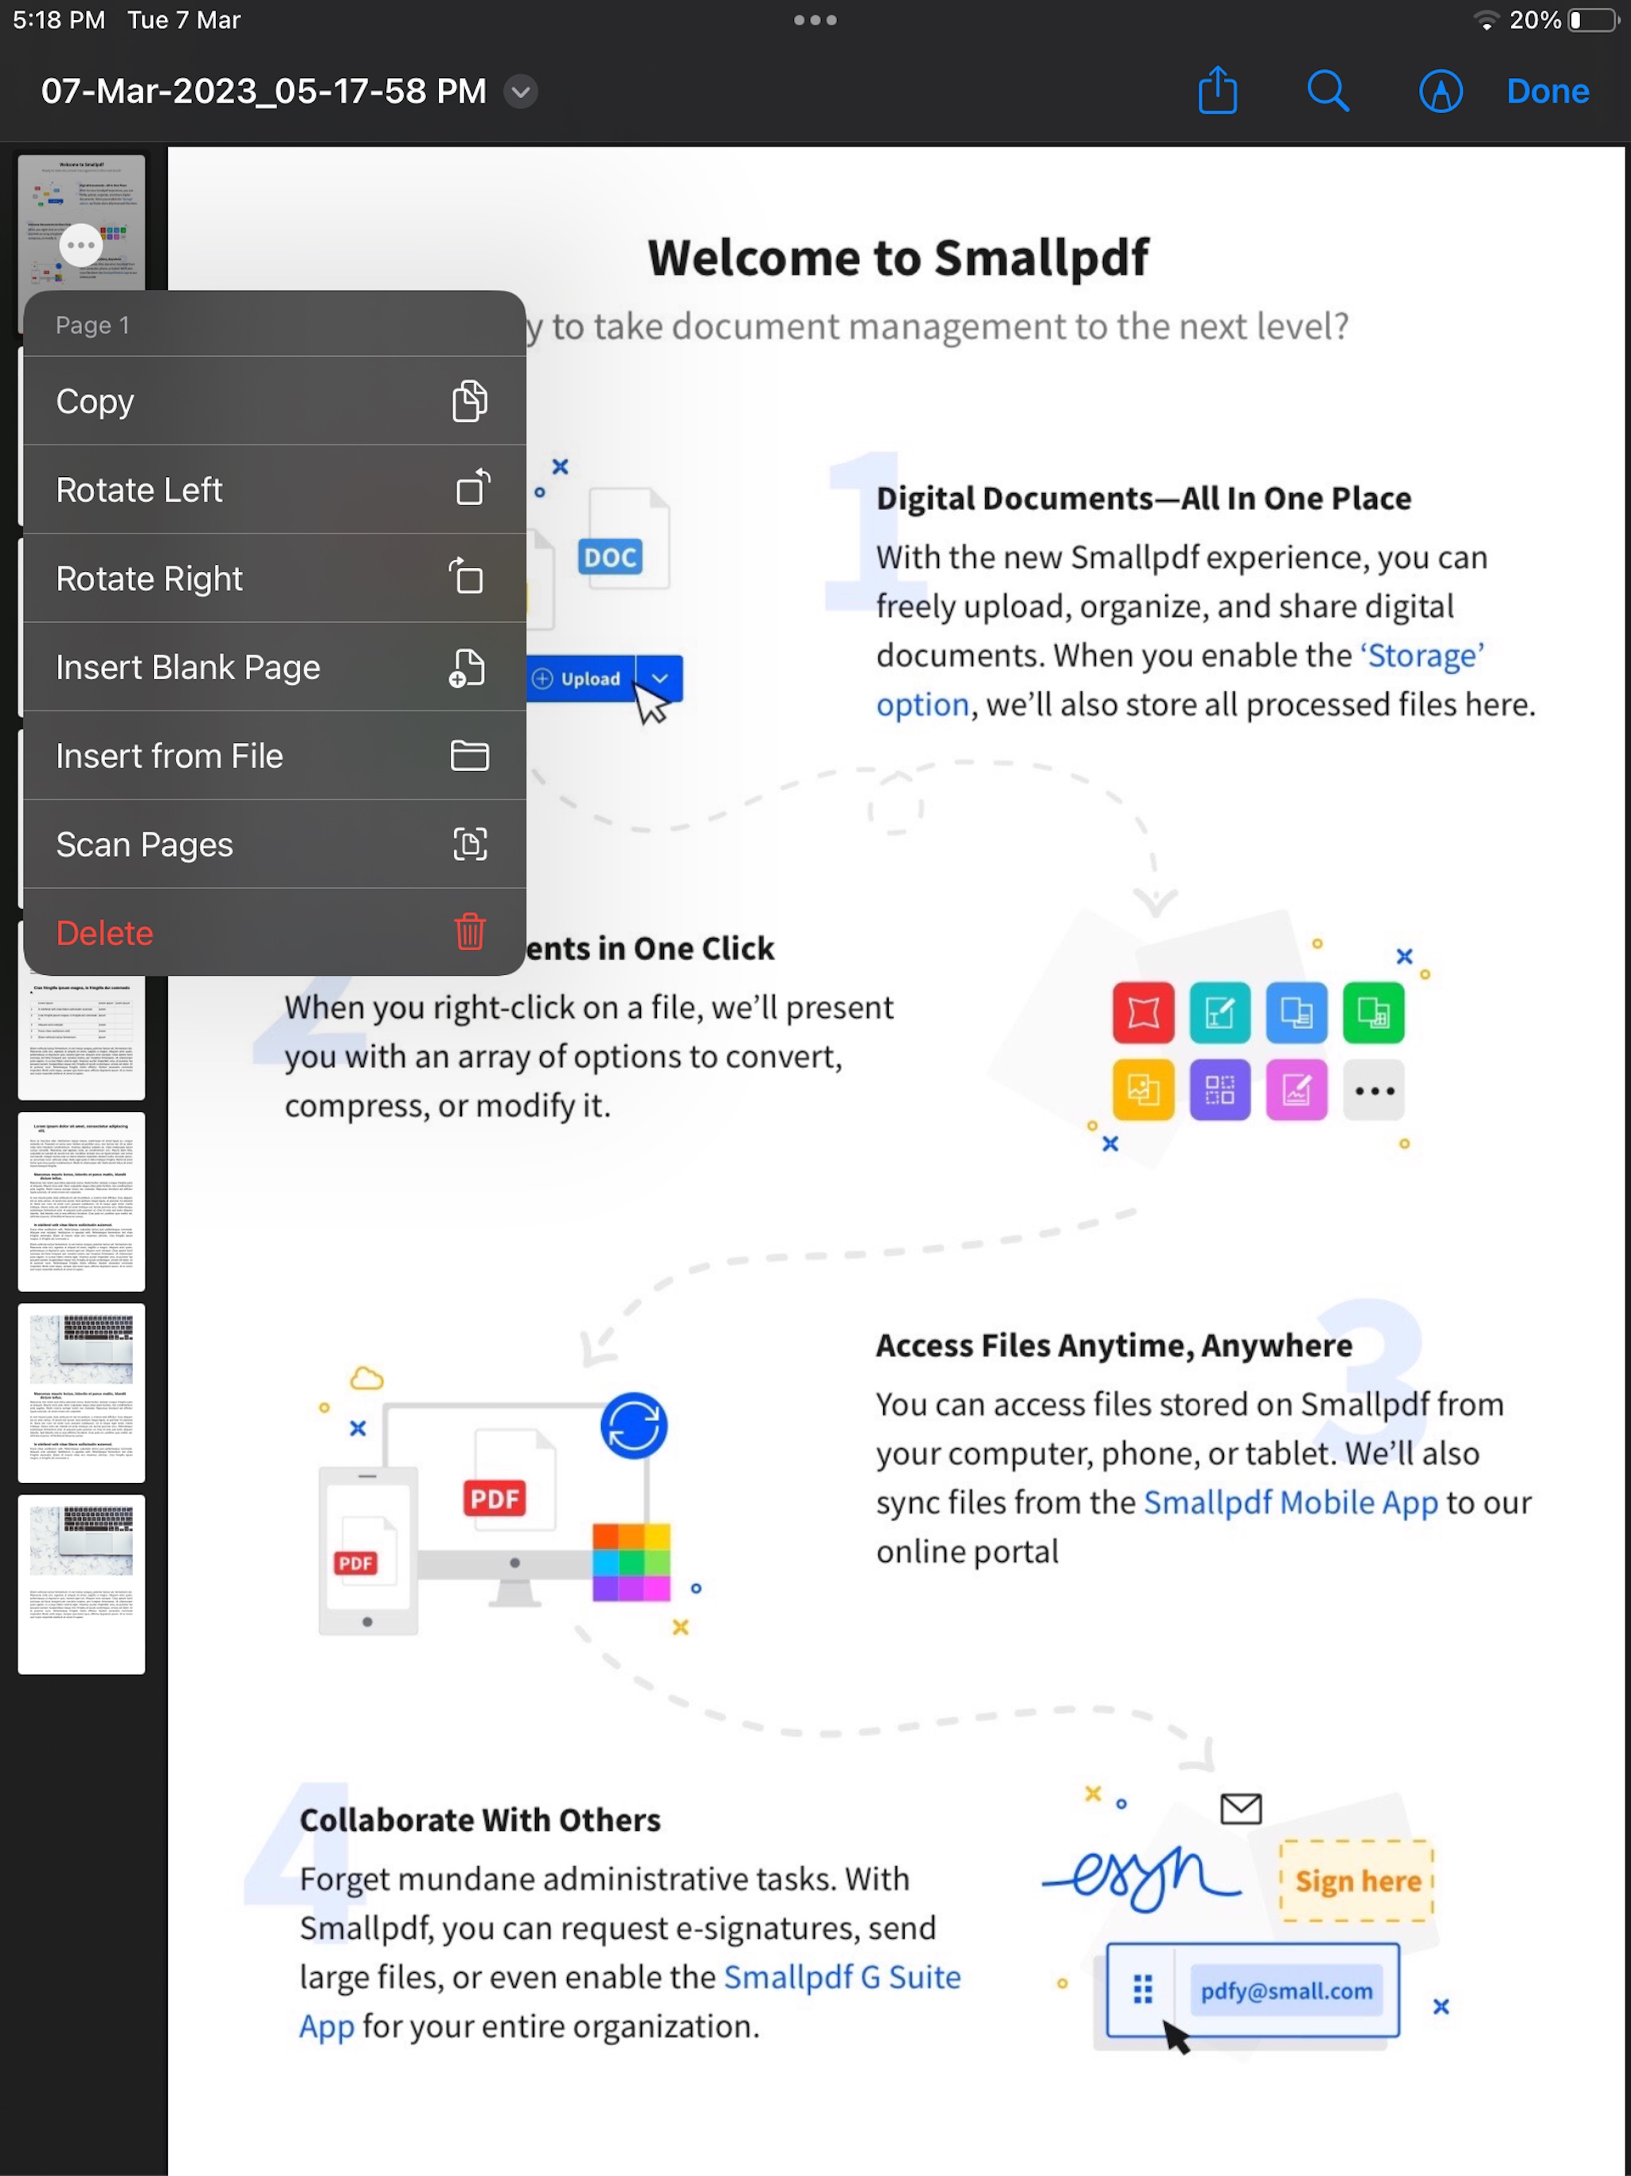Click the Smallpdf Mobile App link

click(x=1289, y=1501)
